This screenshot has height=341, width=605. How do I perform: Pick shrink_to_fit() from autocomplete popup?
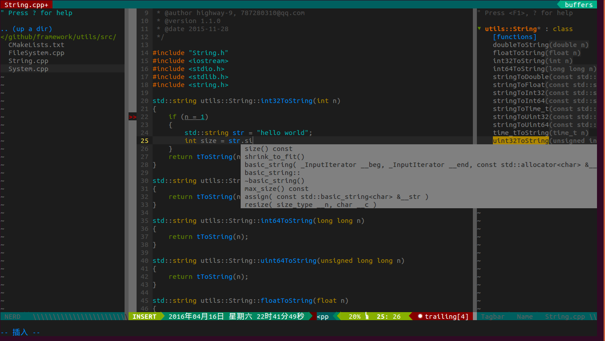(x=274, y=157)
